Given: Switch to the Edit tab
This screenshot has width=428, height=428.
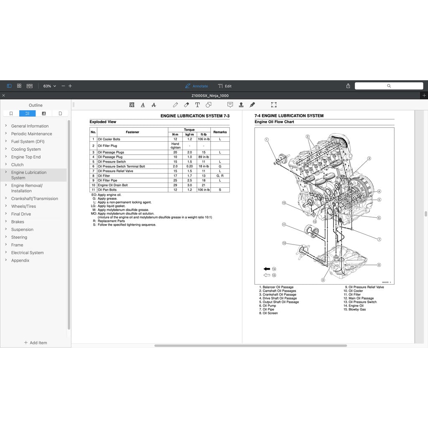Looking at the screenshot, I should tap(224, 86).
